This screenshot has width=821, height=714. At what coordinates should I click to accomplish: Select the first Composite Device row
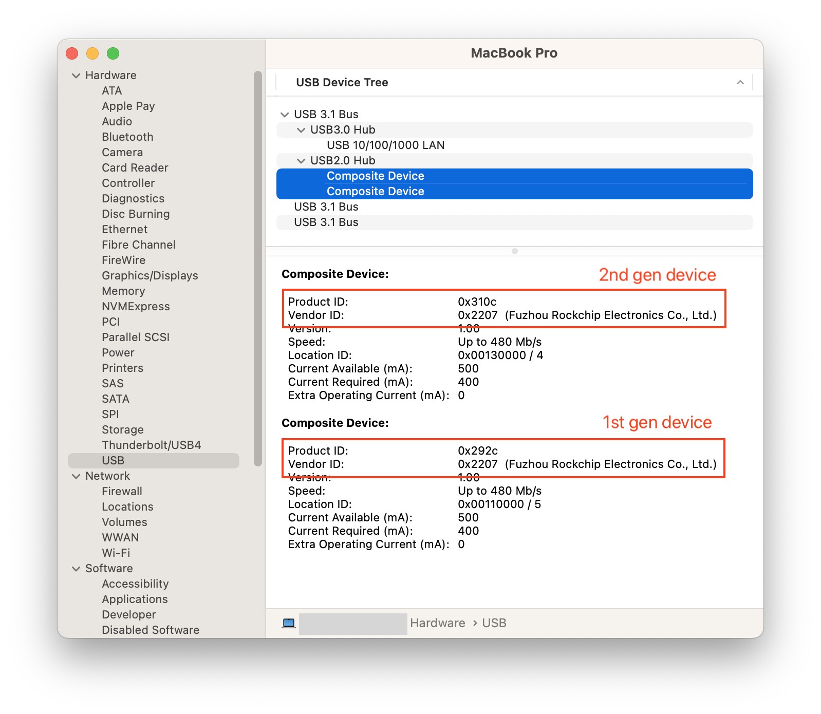point(515,176)
